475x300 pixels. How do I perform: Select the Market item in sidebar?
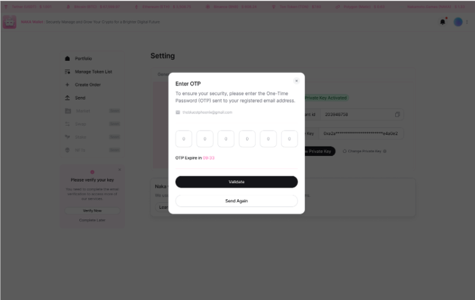click(83, 110)
